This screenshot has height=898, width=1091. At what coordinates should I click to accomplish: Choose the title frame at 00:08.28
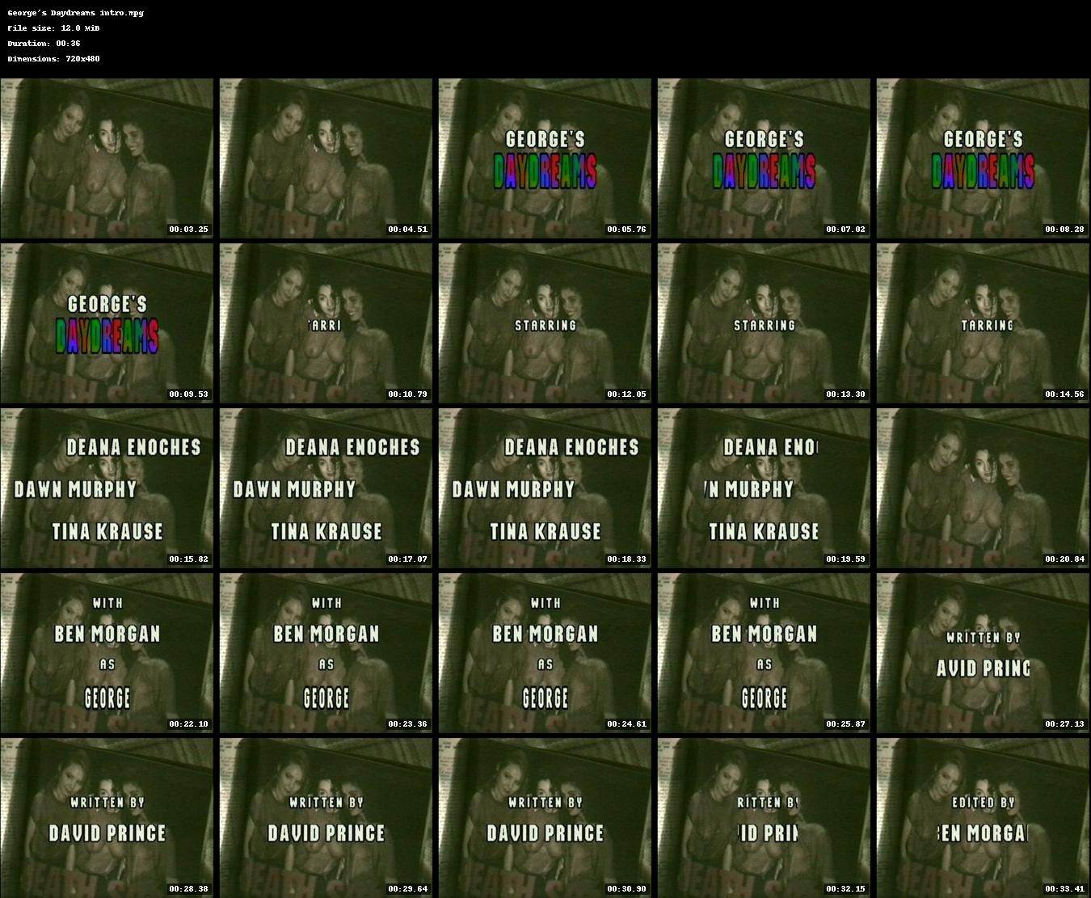click(983, 158)
